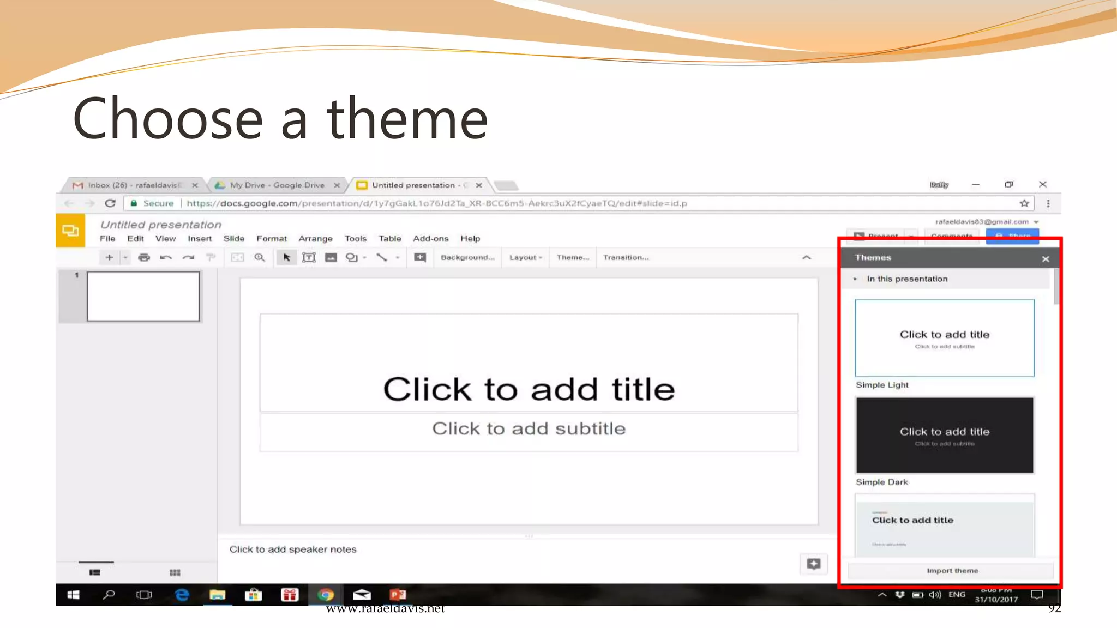Click the insert image icon

(x=331, y=257)
